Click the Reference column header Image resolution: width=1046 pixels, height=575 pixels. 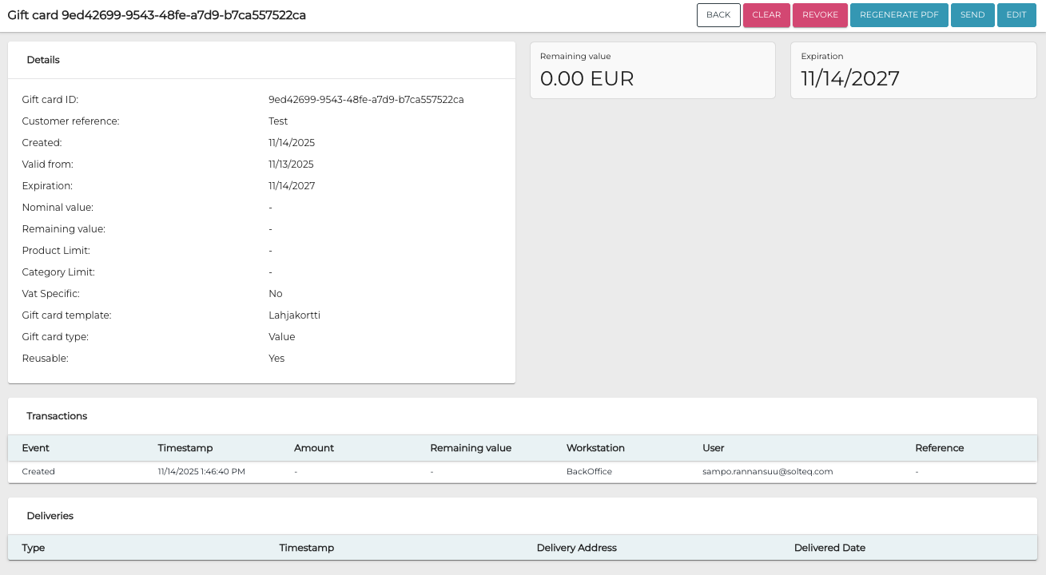click(940, 448)
